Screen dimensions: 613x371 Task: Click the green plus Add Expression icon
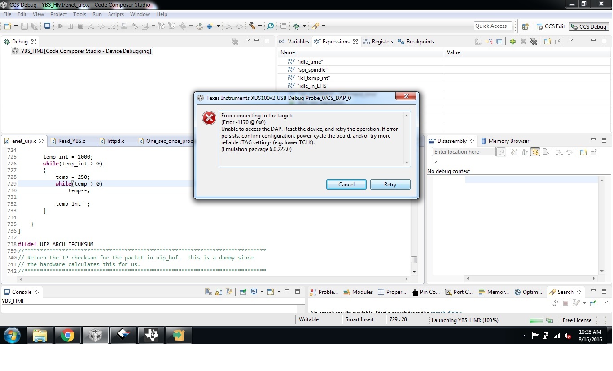[512, 41]
